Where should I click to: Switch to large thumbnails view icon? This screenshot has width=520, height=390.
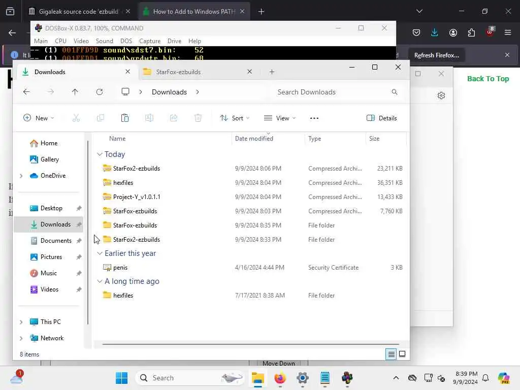[x=402, y=354]
